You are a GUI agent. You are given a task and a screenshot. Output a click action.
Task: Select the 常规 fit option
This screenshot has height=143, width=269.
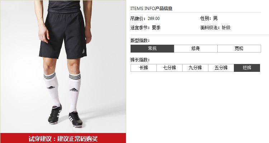pos(152,49)
